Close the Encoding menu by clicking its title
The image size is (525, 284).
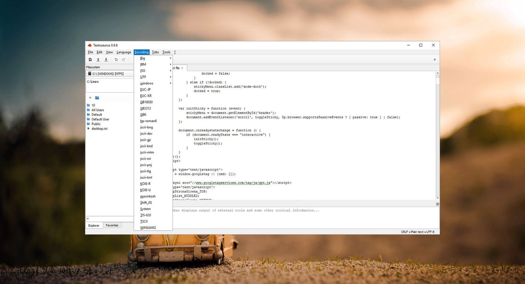tap(142, 52)
